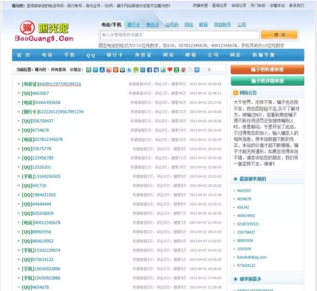Switch to the 身份证 search tab

pos(153,25)
